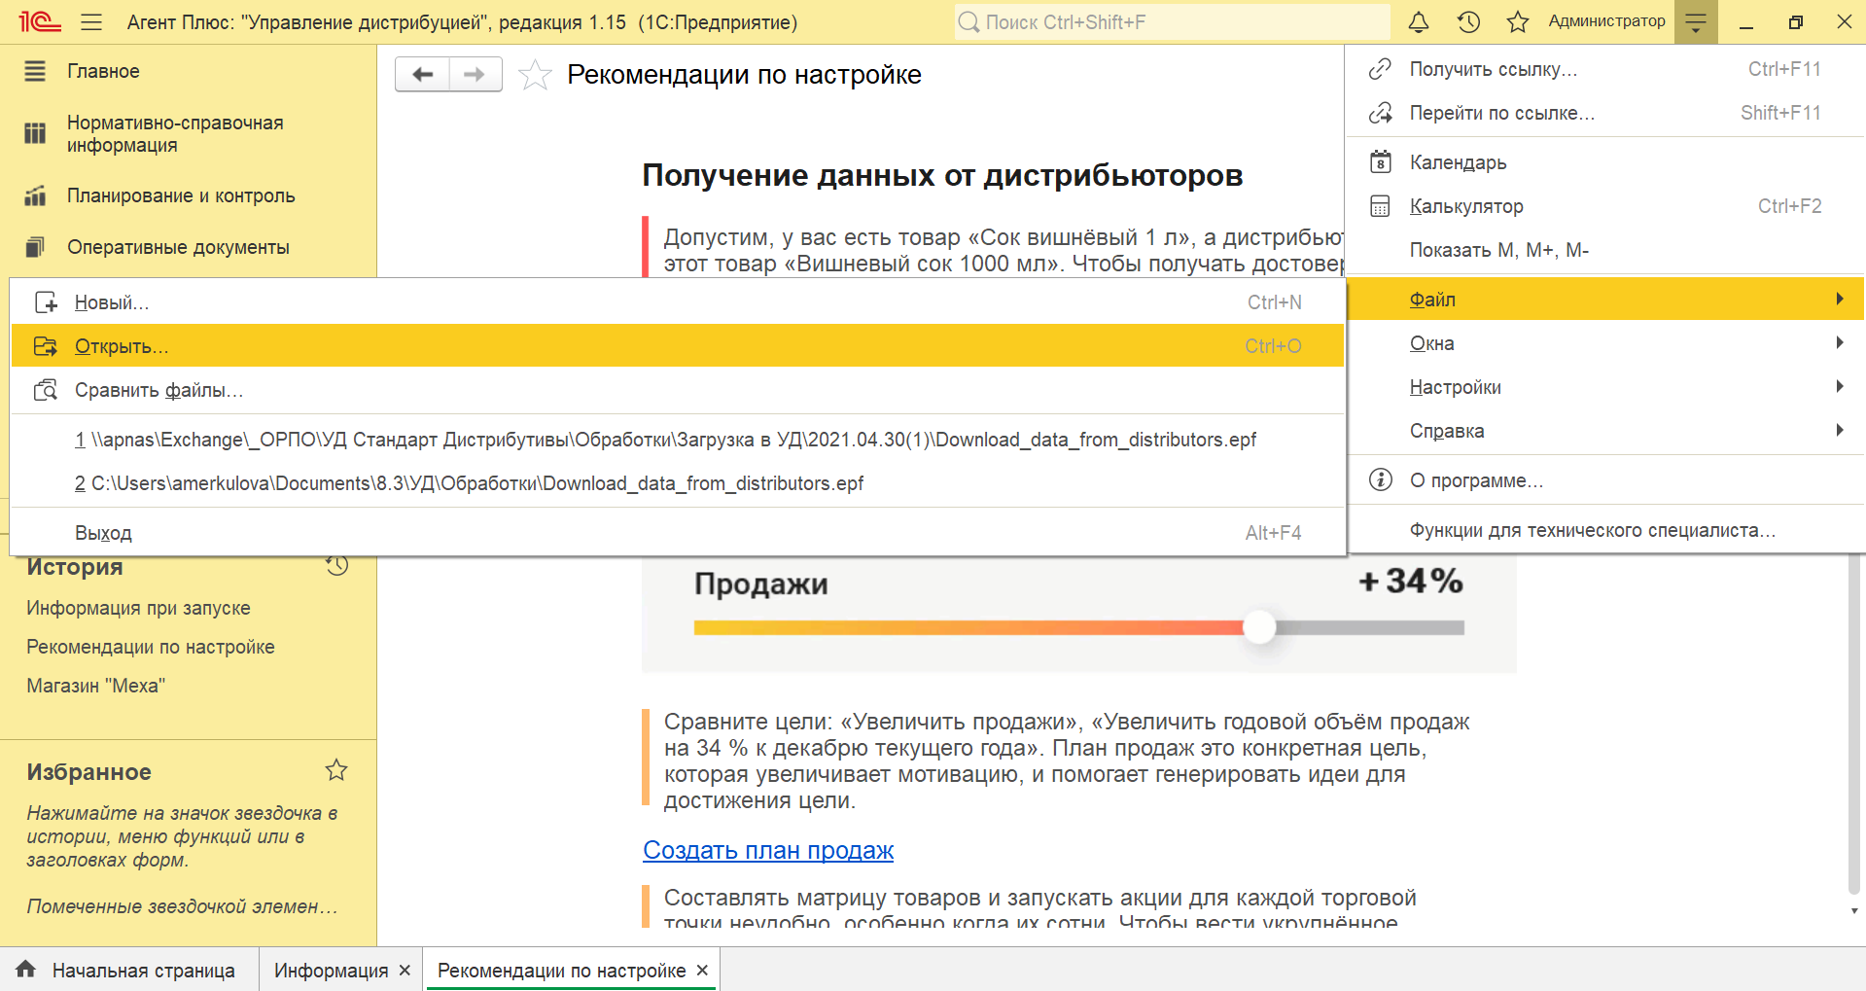This screenshot has width=1866, height=991.
Task: Add Рекомендации по настройке to favorites star
Action: 535,75
